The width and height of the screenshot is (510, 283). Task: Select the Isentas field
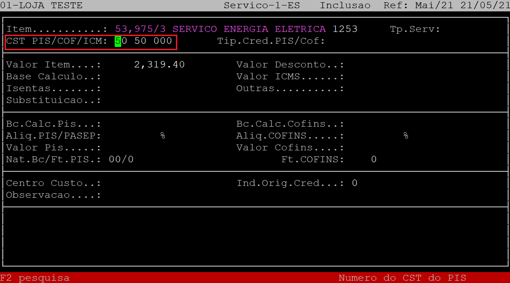coord(137,88)
